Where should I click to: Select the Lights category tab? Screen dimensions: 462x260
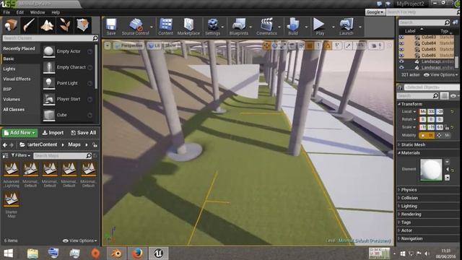pos(9,69)
